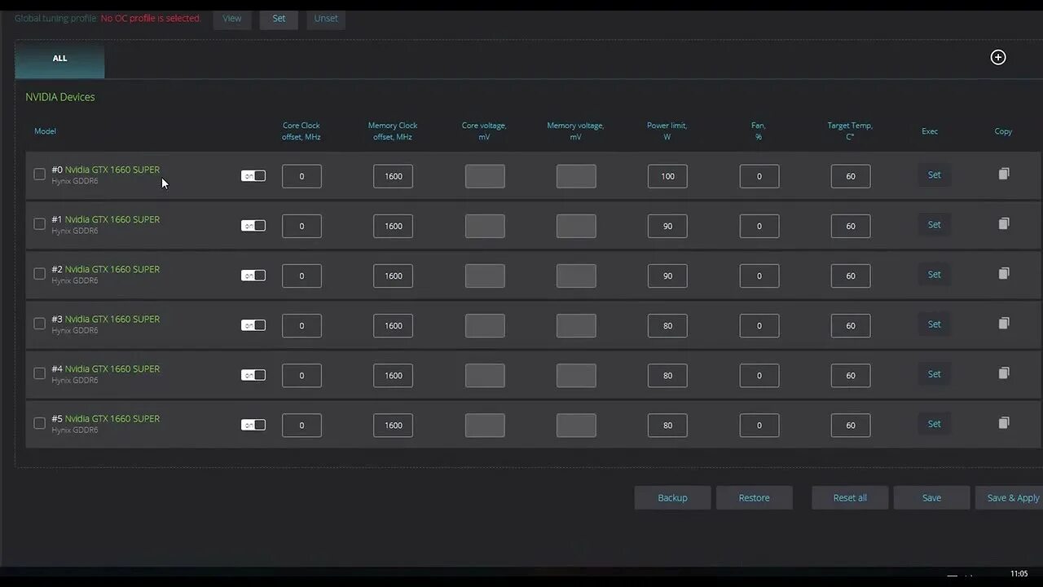Click '#0 Nvidia GTX 1660 SUPER' model name
The image size is (1043, 587).
pyautogui.click(x=106, y=170)
